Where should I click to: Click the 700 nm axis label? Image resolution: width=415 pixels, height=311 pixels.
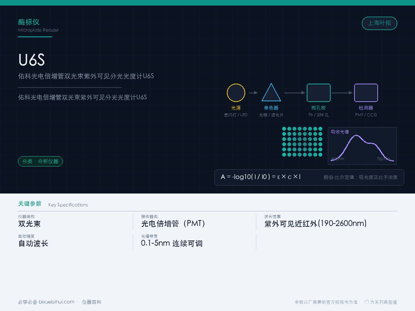coord(384,159)
